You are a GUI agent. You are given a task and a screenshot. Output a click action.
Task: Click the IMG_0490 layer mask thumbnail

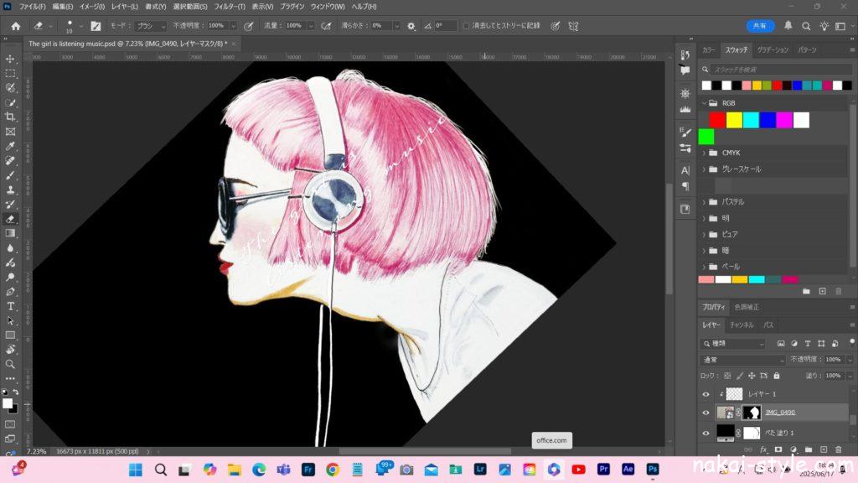point(752,413)
